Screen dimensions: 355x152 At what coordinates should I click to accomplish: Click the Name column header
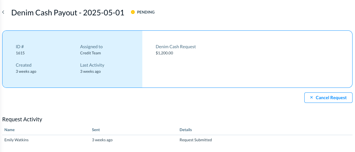tap(10, 130)
